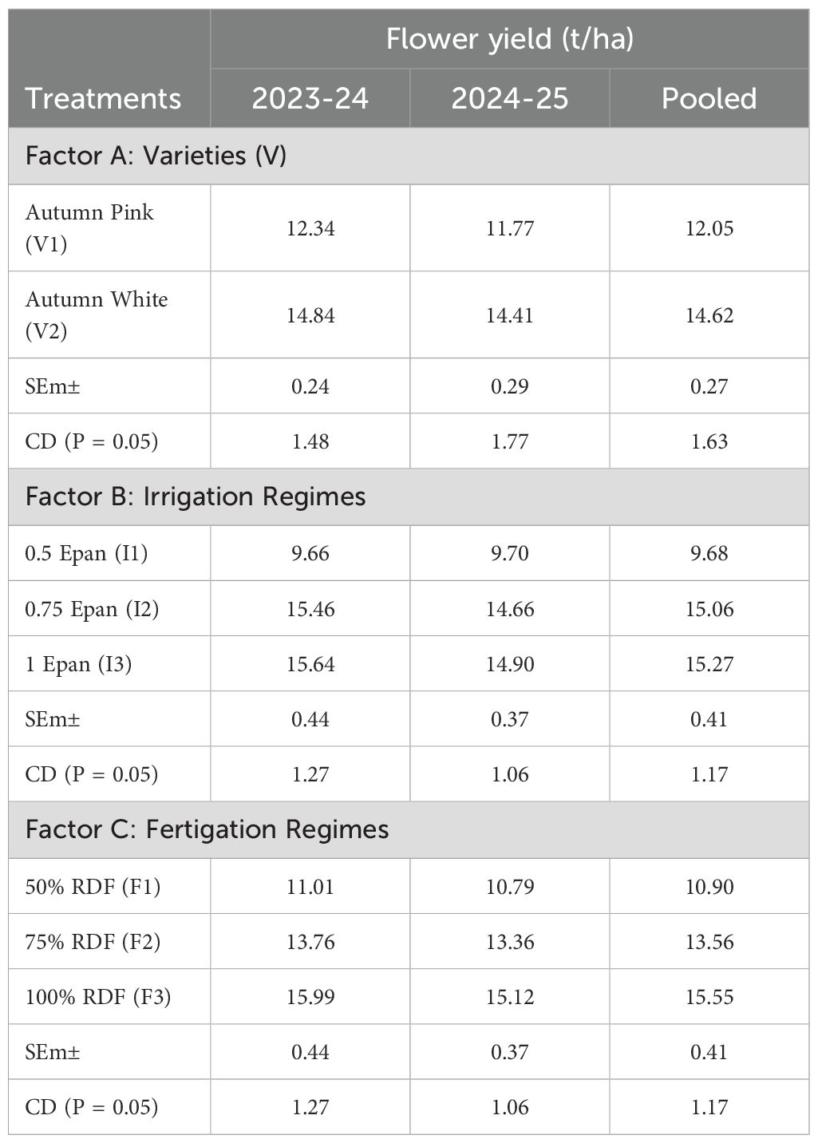Select the 50% RDF (F1) row label
818x1143 pixels.
[93, 887]
